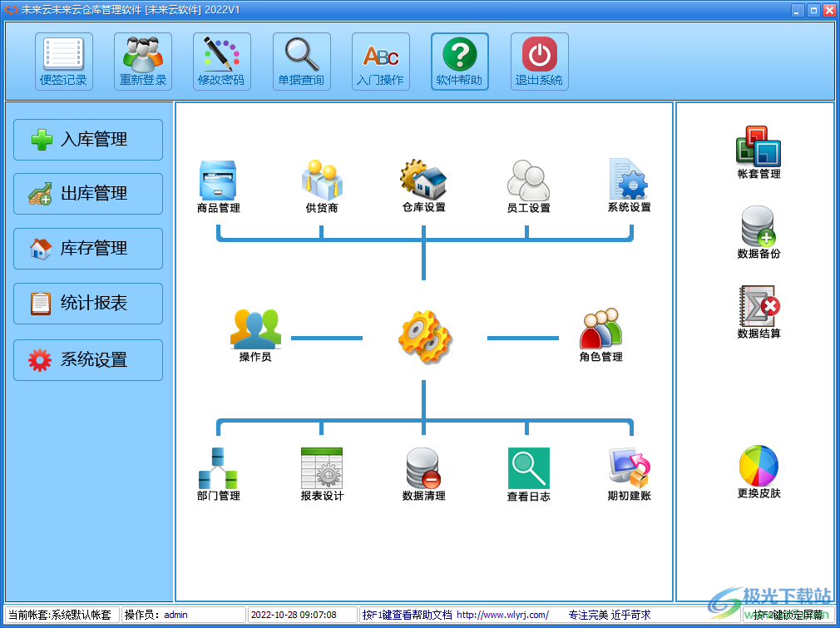Select 系统设置 in the left sidebar

click(x=88, y=360)
